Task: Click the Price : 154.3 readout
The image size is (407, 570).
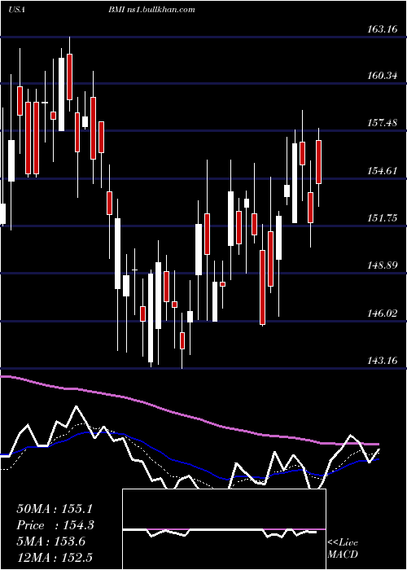Action: pyautogui.click(x=55, y=525)
